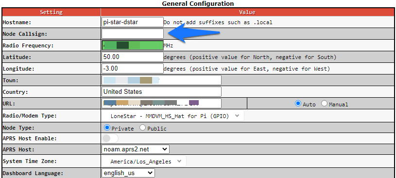This screenshot has width=396, height=178.
Task: Click the 'Do not add suffixes' hint text
Action: click(218, 22)
